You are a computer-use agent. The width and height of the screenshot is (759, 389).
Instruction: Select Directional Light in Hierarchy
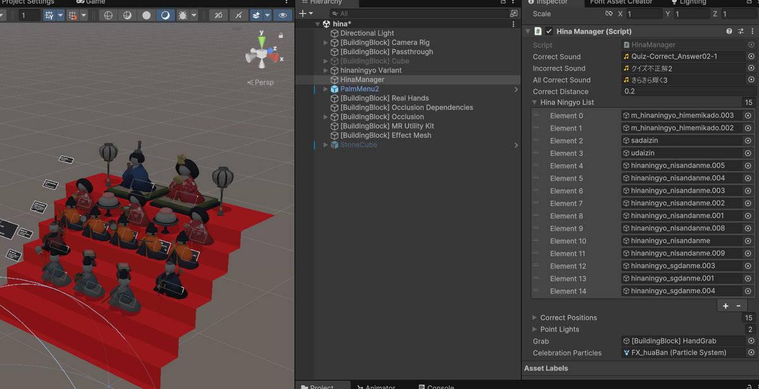point(367,33)
